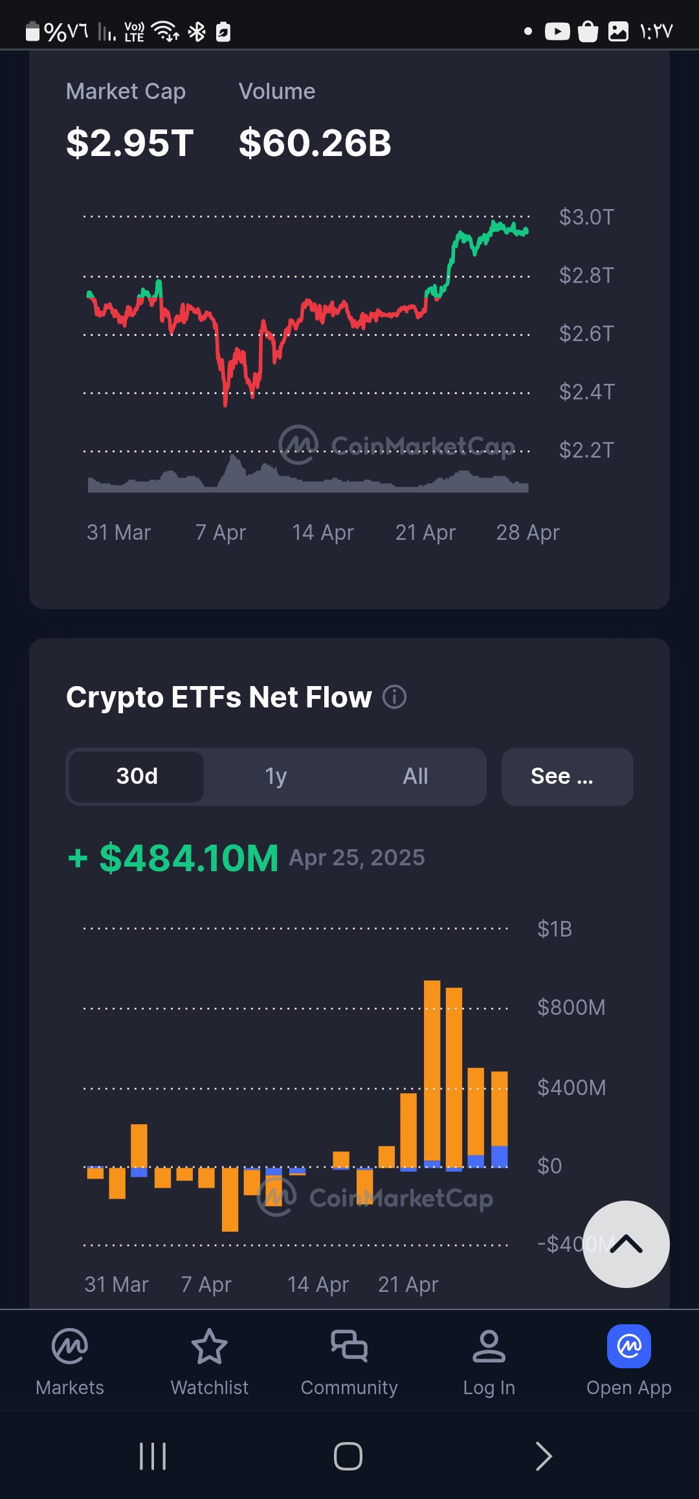Image resolution: width=699 pixels, height=1499 pixels.
Task: Select the 30d time range
Action: click(137, 776)
